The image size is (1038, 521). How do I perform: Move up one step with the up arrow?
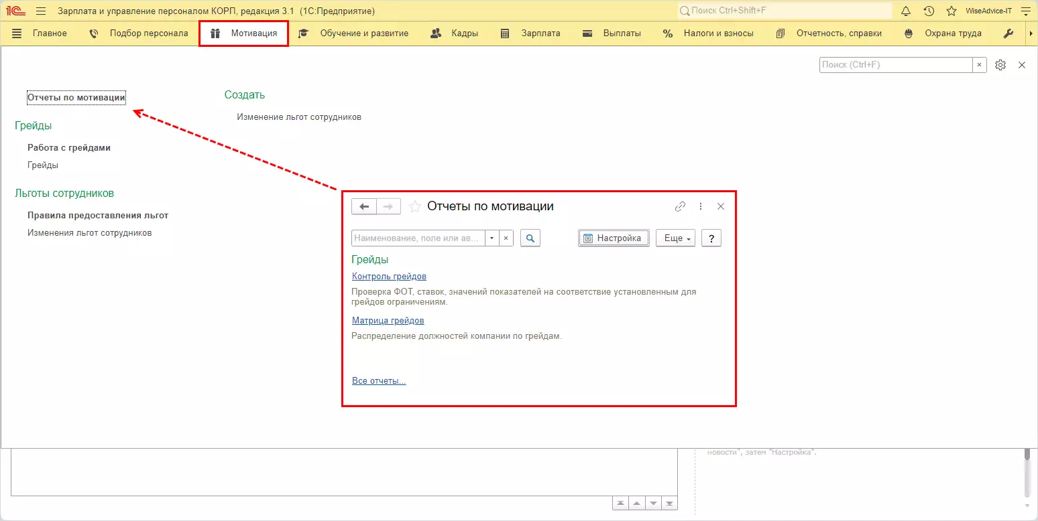pyautogui.click(x=637, y=504)
